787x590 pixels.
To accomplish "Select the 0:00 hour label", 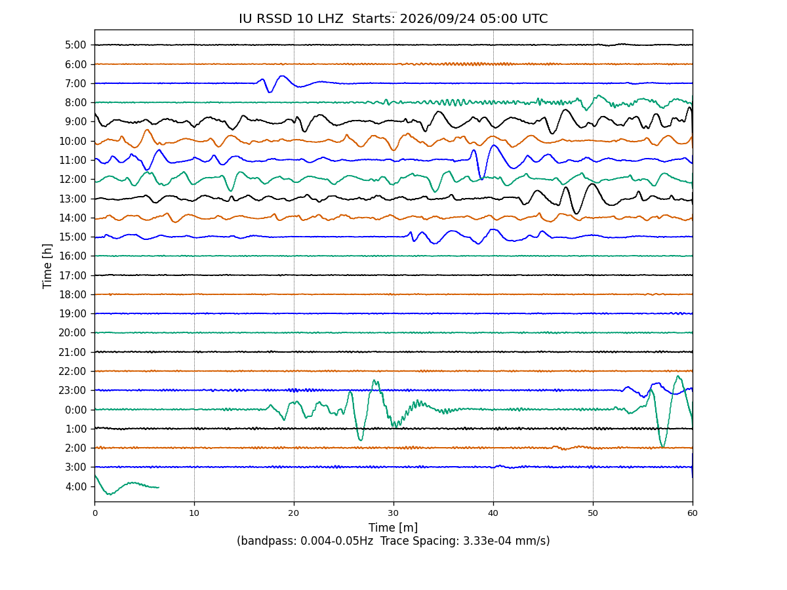I will pos(76,410).
